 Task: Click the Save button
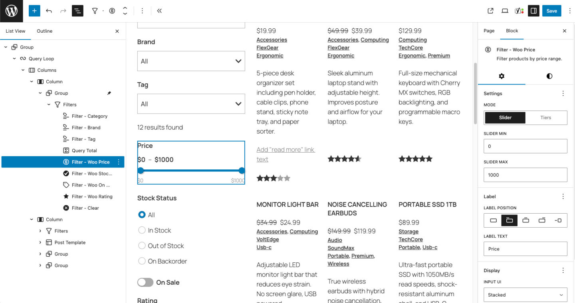click(x=551, y=11)
